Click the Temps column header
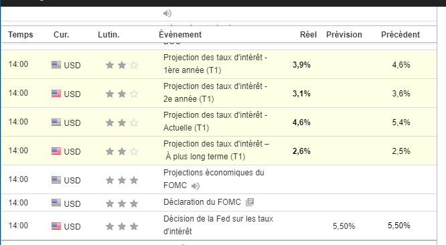 tap(21, 35)
